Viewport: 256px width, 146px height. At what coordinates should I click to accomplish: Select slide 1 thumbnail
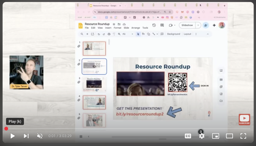[x=94, y=49]
